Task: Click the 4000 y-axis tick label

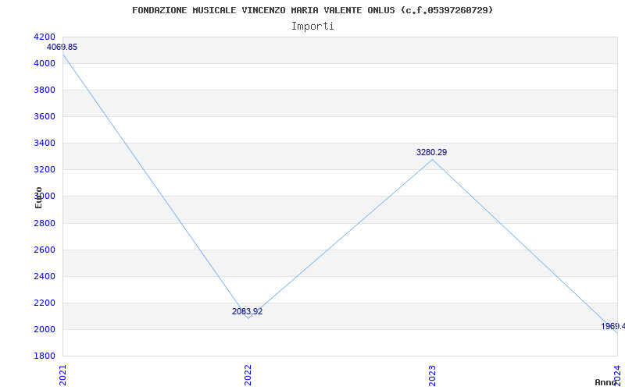Action: pos(45,64)
